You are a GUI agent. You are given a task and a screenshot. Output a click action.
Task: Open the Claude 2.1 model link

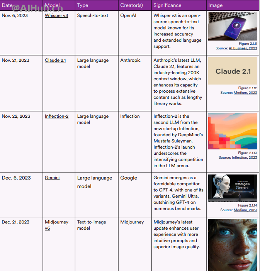(x=55, y=61)
